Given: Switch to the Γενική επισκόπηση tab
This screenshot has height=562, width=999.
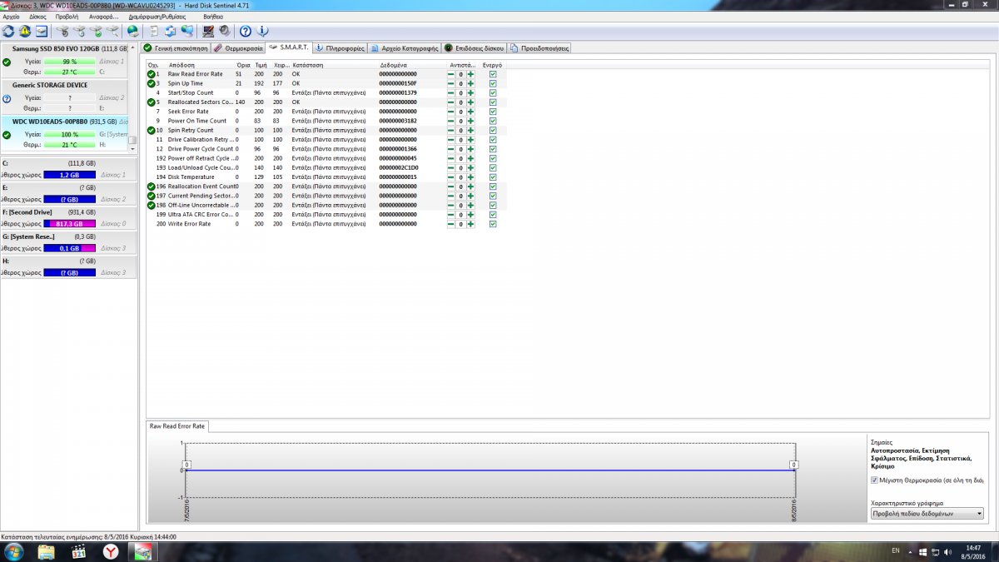Looking at the screenshot, I should pos(174,48).
